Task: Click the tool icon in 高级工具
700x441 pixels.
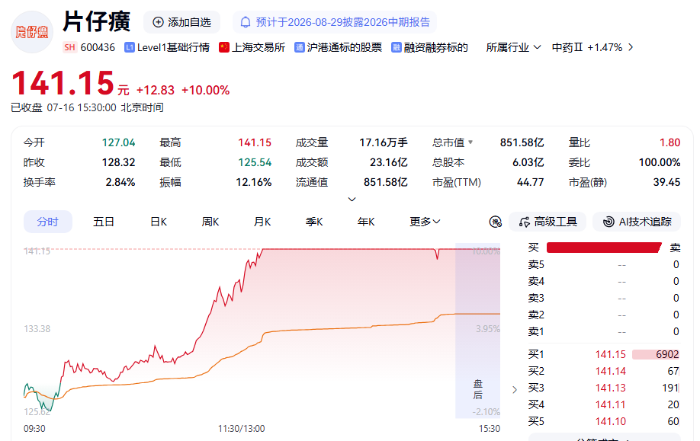Action: [525, 222]
